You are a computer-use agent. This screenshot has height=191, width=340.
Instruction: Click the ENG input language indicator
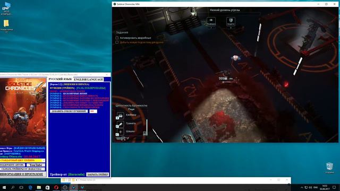[x=316, y=187]
